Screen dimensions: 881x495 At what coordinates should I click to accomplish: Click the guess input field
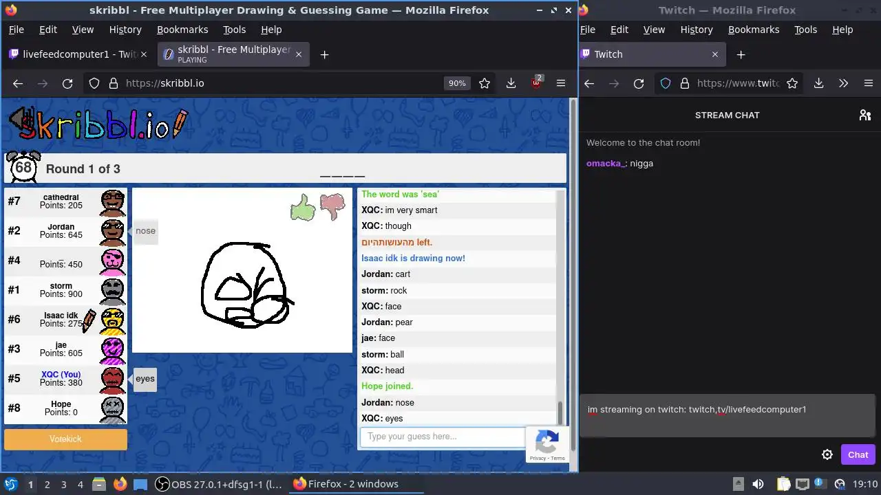tap(443, 437)
